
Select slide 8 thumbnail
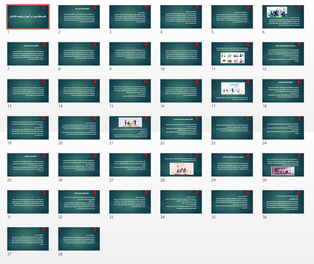pos(79,54)
